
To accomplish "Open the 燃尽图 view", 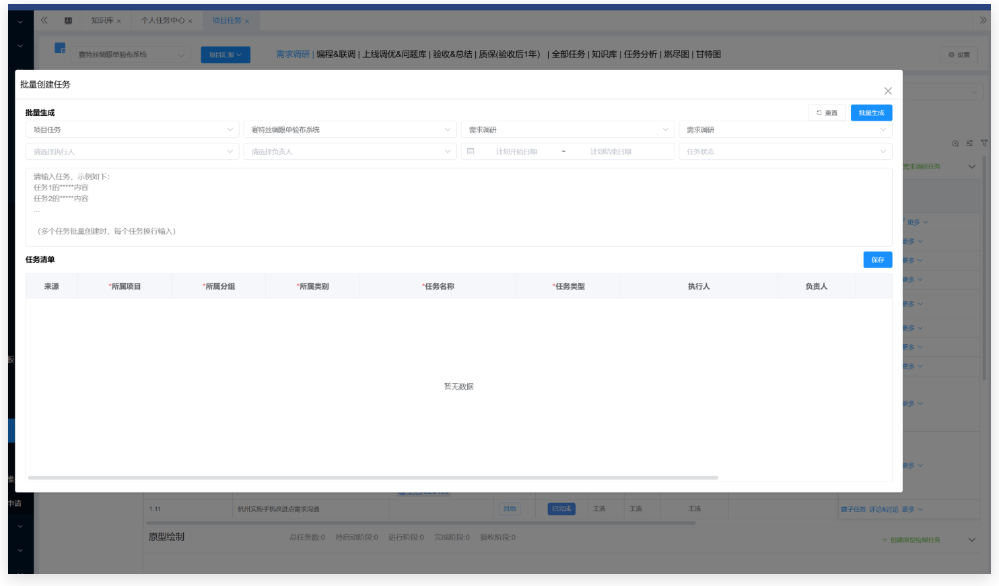I will (x=677, y=54).
